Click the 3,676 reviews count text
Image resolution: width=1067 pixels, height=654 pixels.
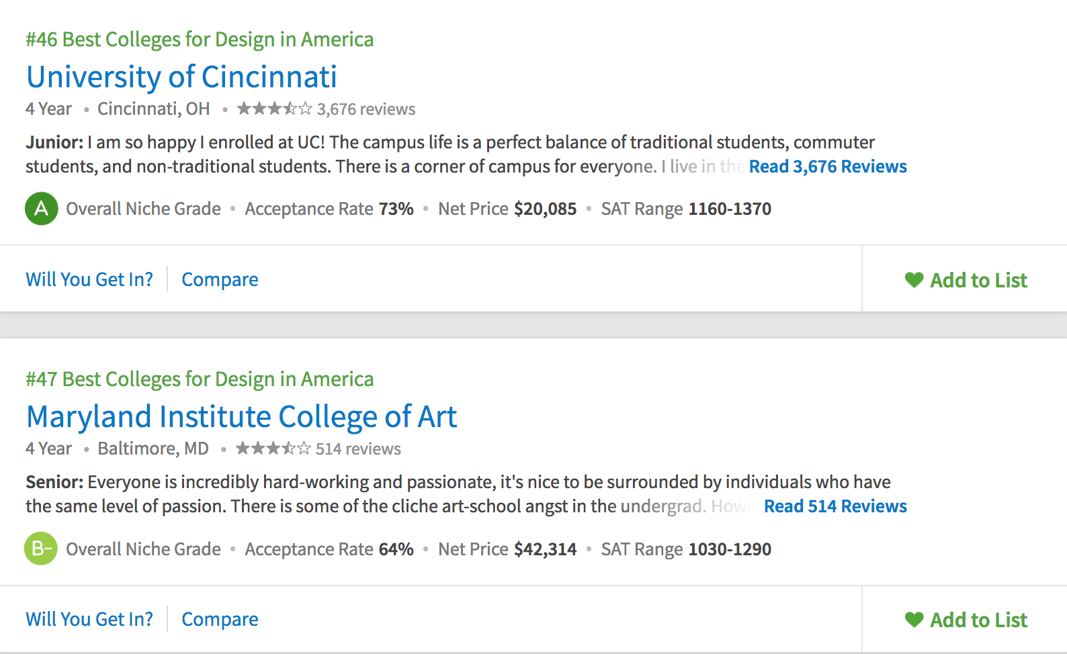pyautogui.click(x=366, y=109)
